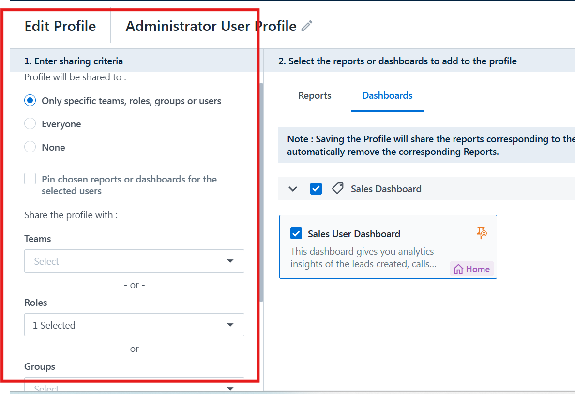The height and width of the screenshot is (394, 575).
Task: Click the Administrator User Profile title
Action: tap(211, 26)
